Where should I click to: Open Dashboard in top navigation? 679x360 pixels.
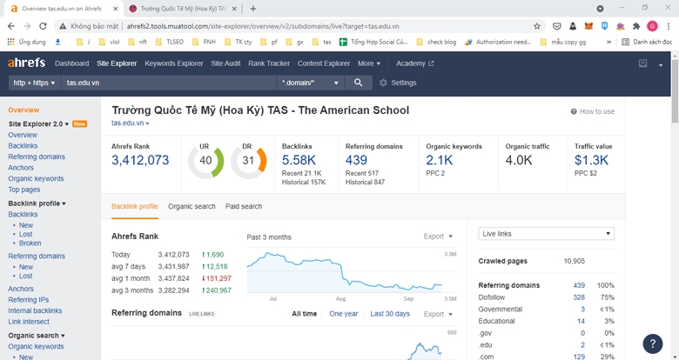click(72, 63)
